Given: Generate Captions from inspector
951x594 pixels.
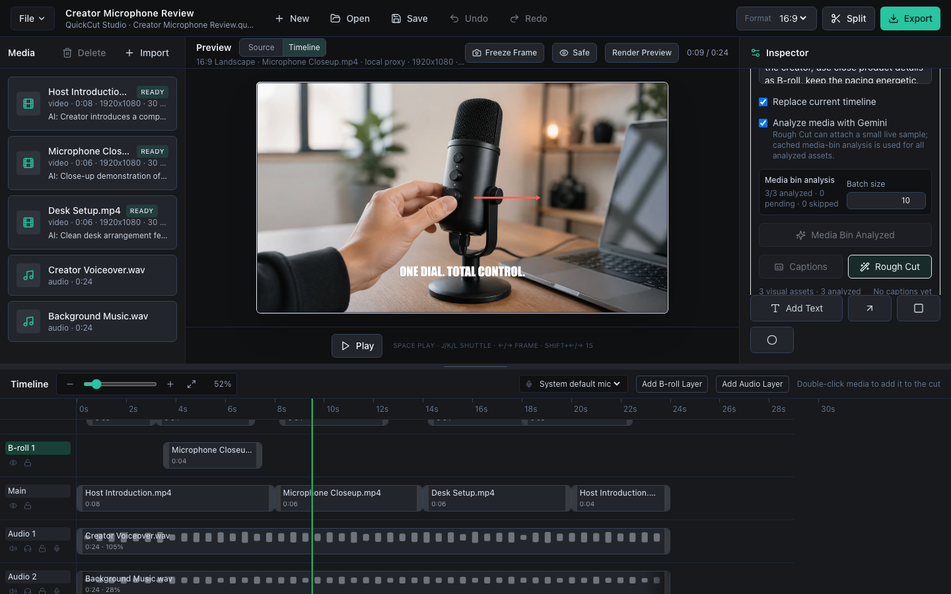Looking at the screenshot, I should (x=800, y=267).
